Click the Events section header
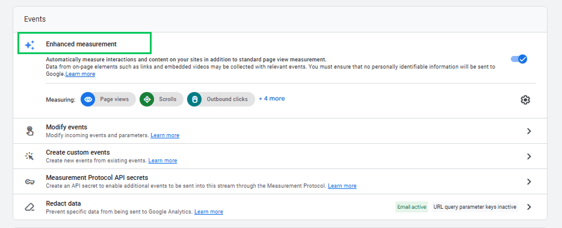The width and height of the screenshot is (562, 228). (35, 19)
